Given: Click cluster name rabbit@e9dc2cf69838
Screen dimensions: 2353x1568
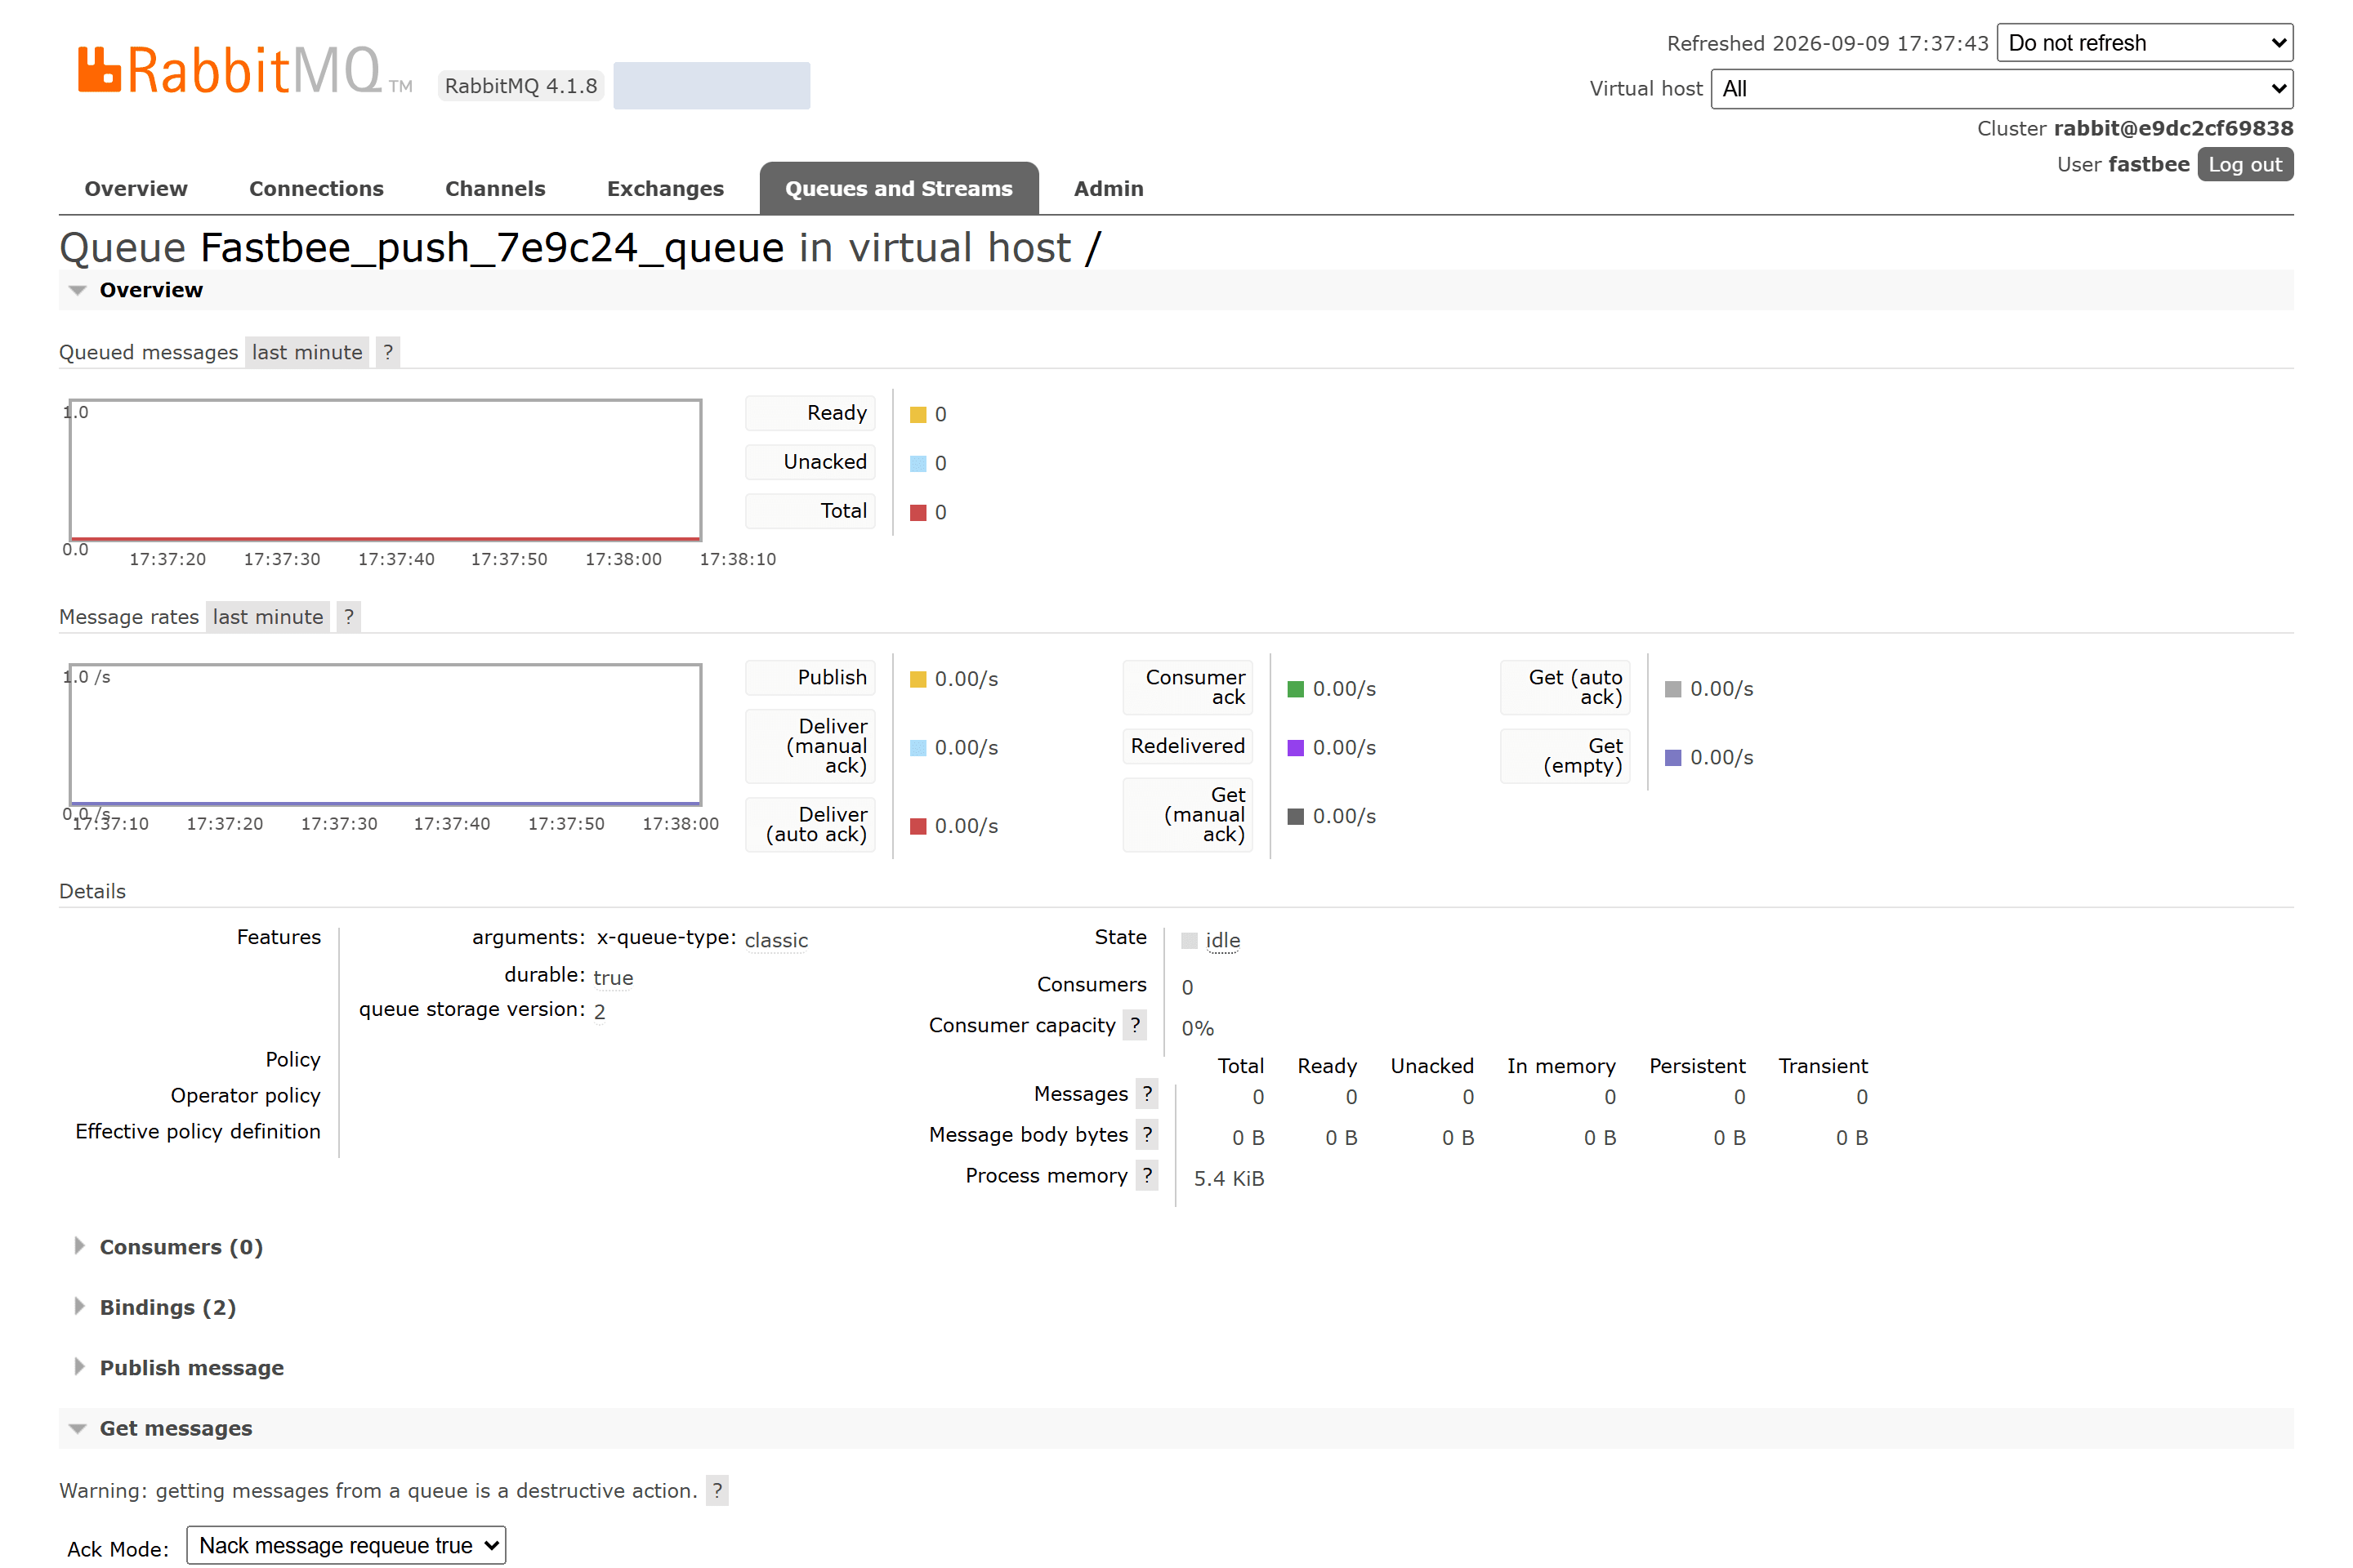Looking at the screenshot, I should (2173, 128).
